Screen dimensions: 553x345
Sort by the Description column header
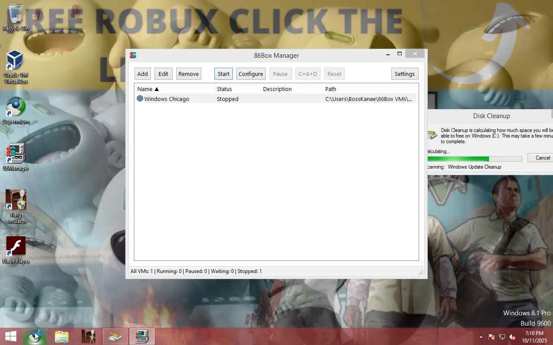pyautogui.click(x=292, y=89)
